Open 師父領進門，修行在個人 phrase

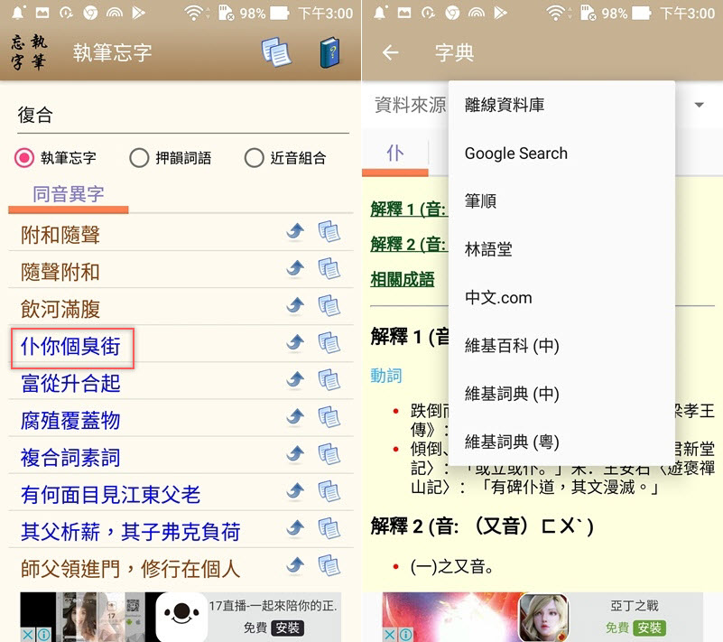tap(131, 569)
